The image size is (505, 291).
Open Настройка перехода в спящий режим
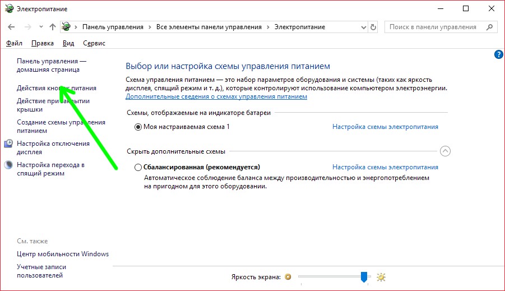(50, 169)
